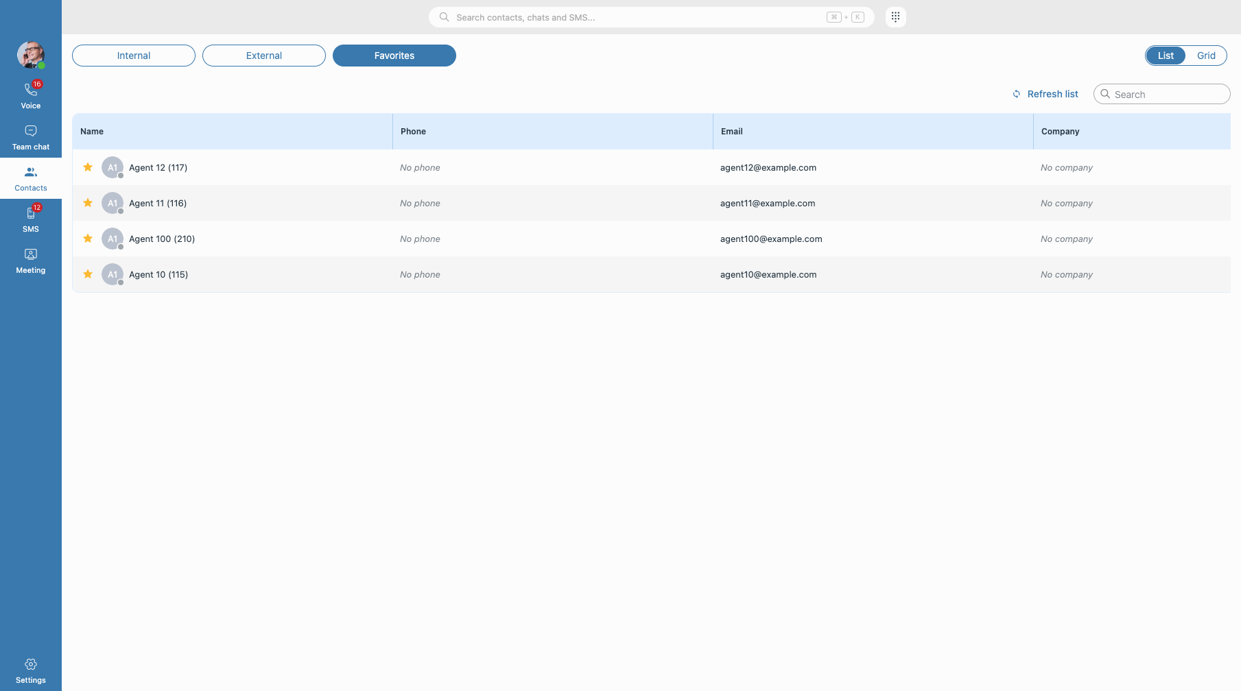Viewport: 1241px width, 691px height.
Task: Switch to List view
Action: 1166,56
